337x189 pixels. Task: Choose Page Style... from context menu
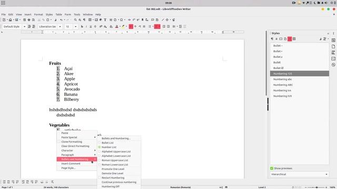pyautogui.click(x=77, y=168)
